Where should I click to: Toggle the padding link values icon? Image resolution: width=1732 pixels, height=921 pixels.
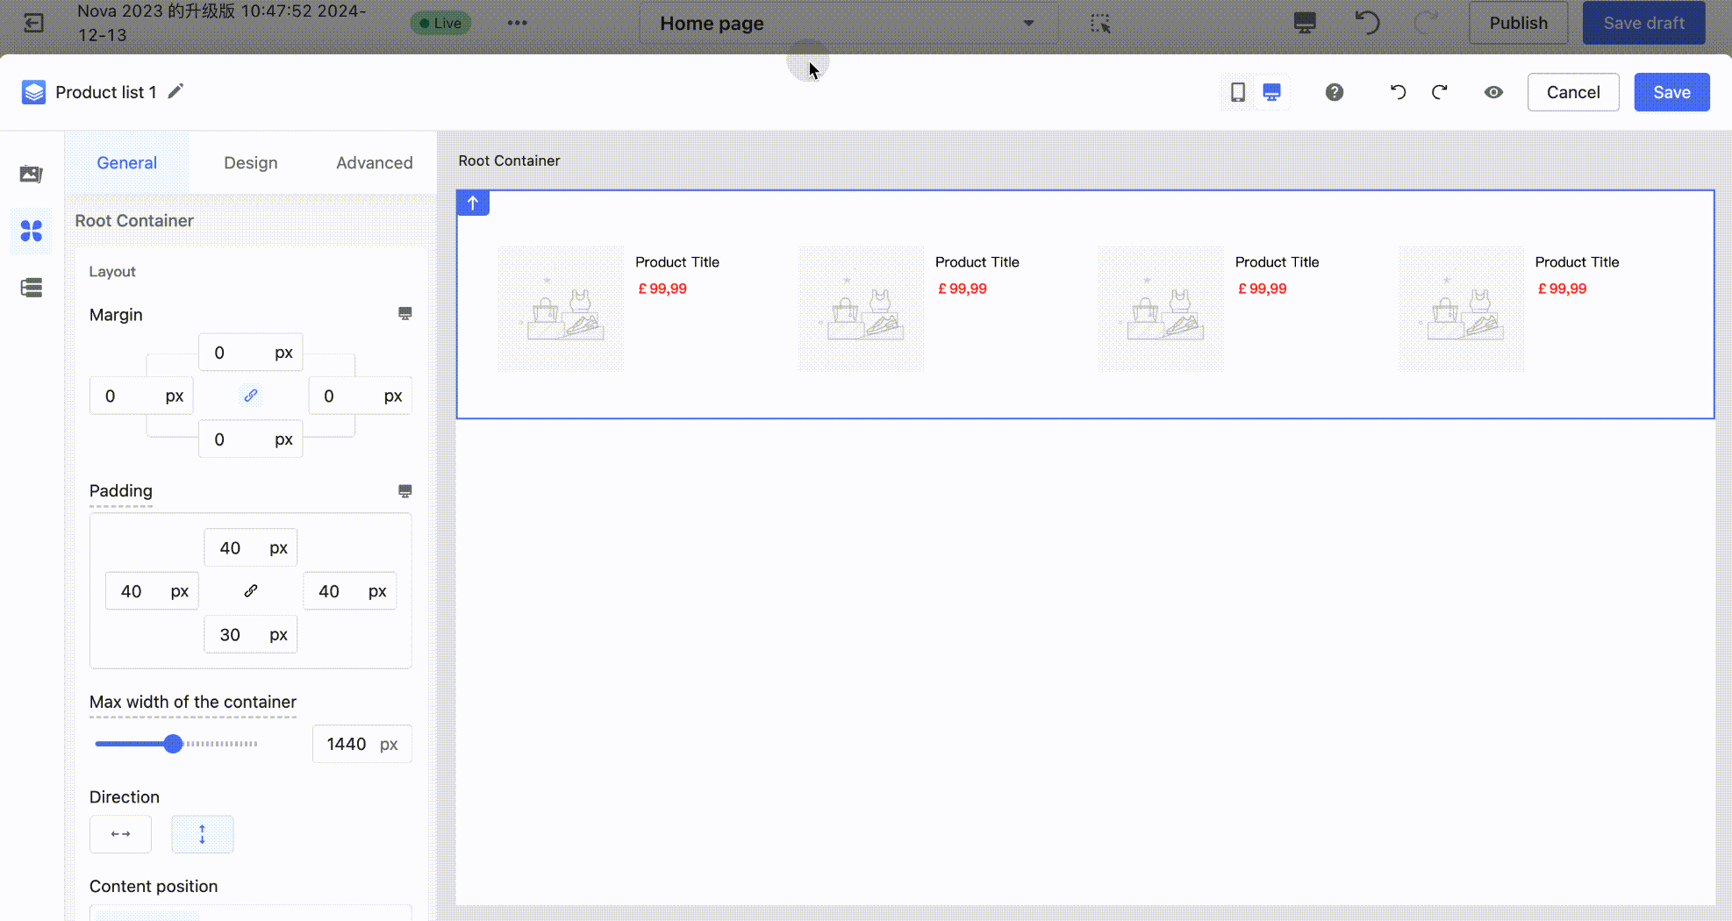[x=251, y=591]
